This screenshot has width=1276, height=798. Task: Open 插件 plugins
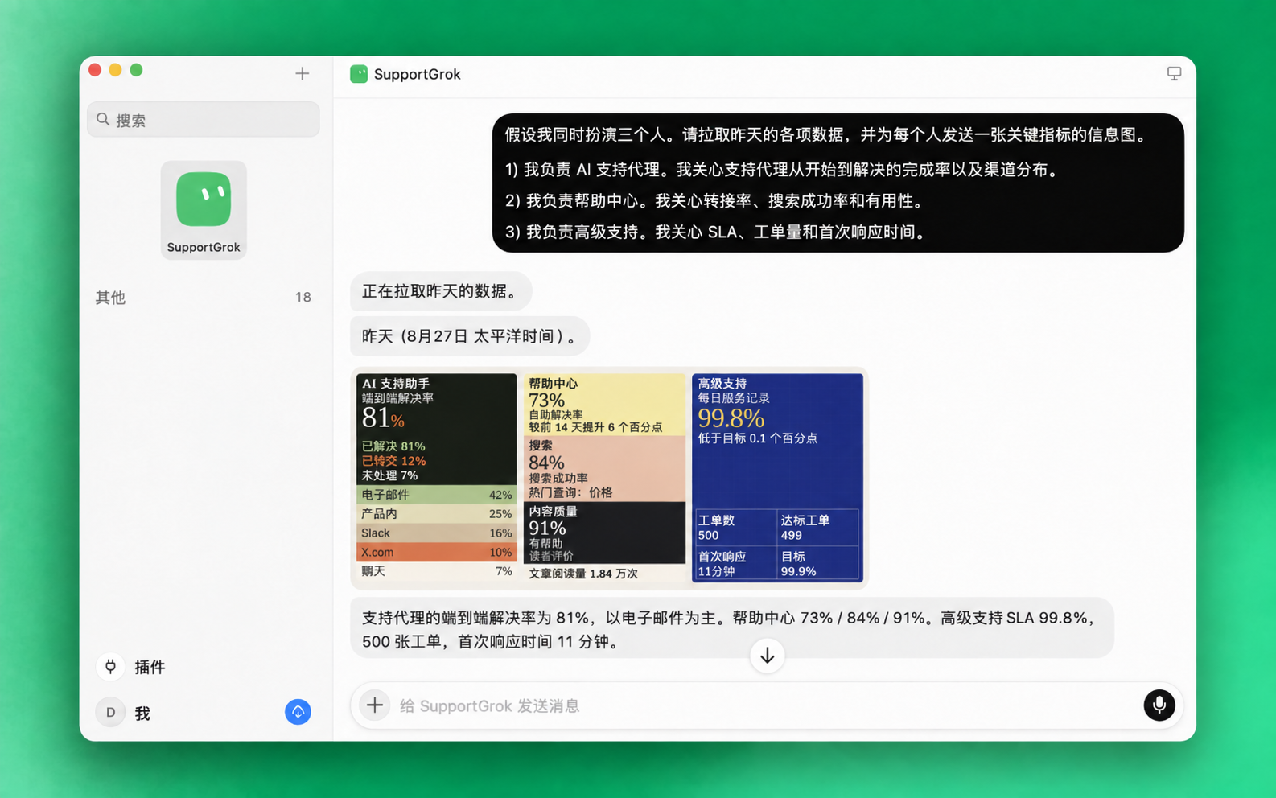click(x=150, y=667)
